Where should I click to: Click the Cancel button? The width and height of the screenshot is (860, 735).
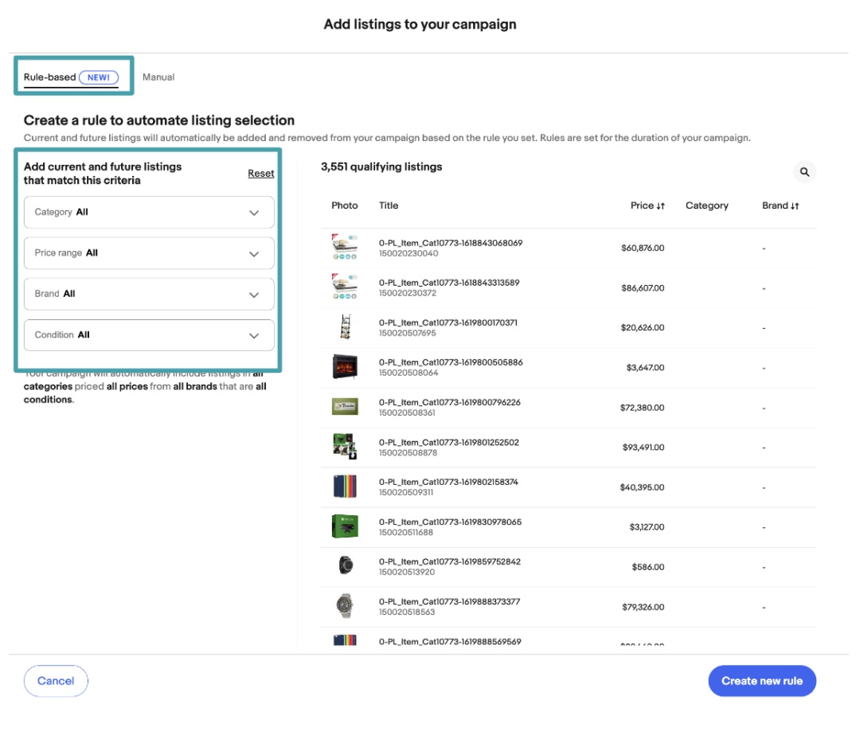click(x=56, y=681)
